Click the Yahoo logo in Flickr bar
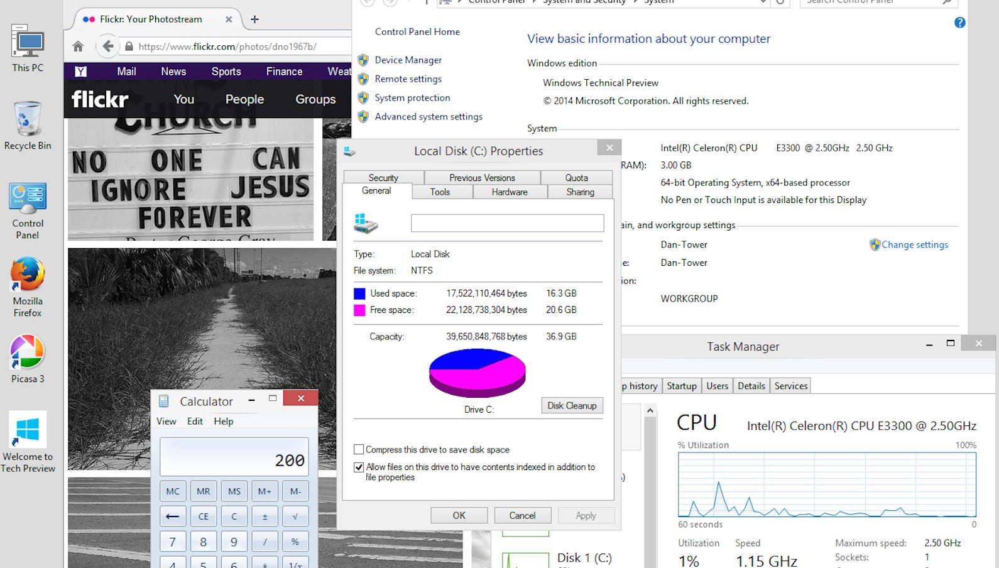 [80, 72]
